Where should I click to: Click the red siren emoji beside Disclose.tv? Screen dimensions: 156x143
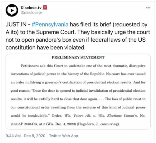[x=45, y=8]
